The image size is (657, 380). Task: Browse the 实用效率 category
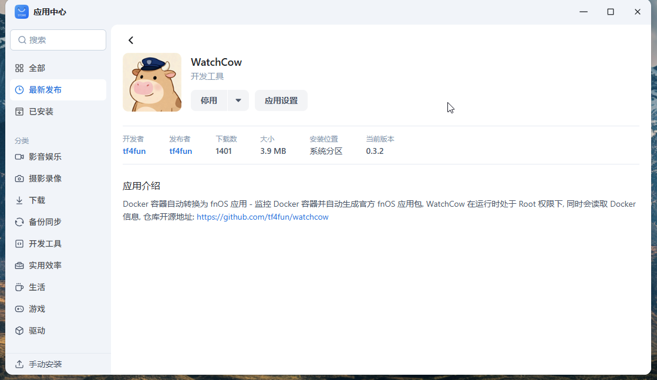[58, 265]
